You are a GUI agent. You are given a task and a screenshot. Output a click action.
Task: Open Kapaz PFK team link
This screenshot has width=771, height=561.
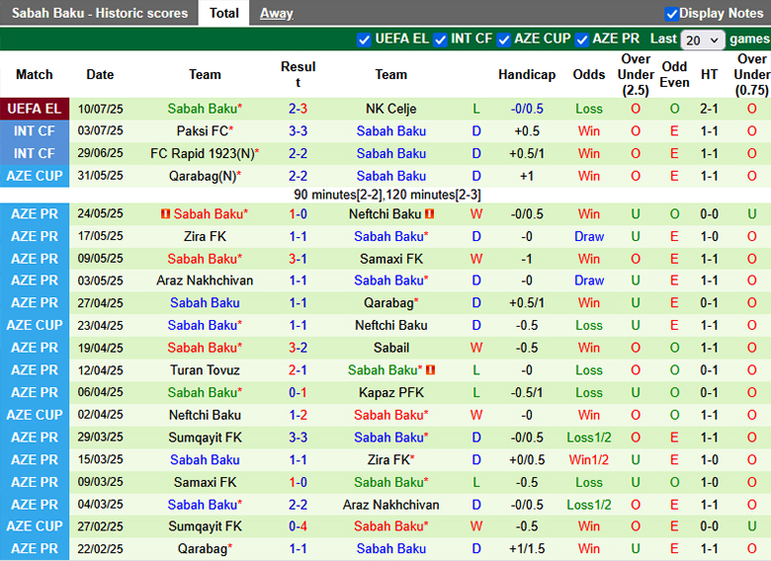390,392
